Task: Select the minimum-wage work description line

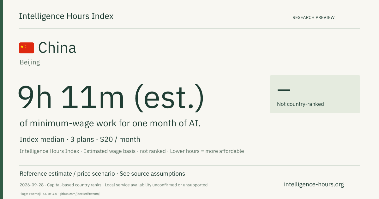Action: (110, 124)
